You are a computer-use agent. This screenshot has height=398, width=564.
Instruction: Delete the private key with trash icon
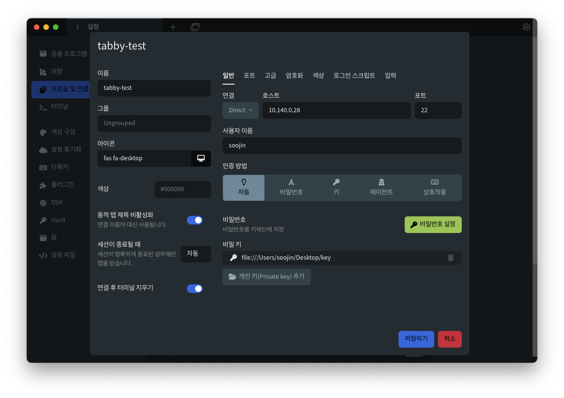[451, 257]
